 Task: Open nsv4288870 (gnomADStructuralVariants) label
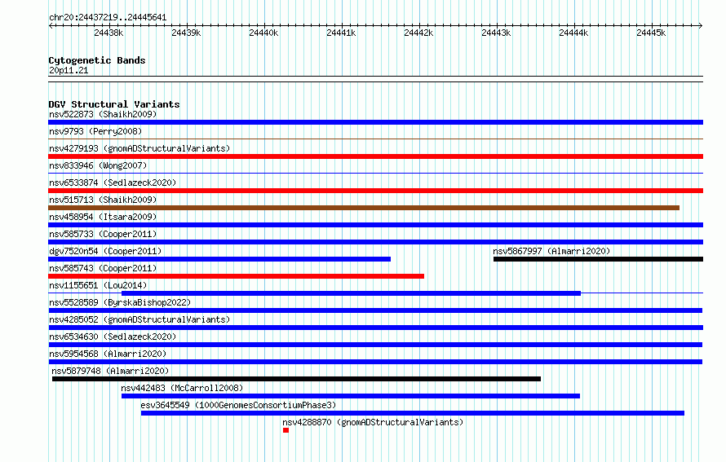coord(373,422)
